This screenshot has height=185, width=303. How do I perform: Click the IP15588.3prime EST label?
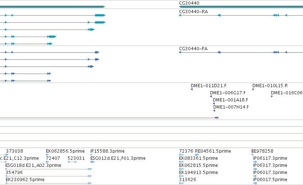[108, 151]
